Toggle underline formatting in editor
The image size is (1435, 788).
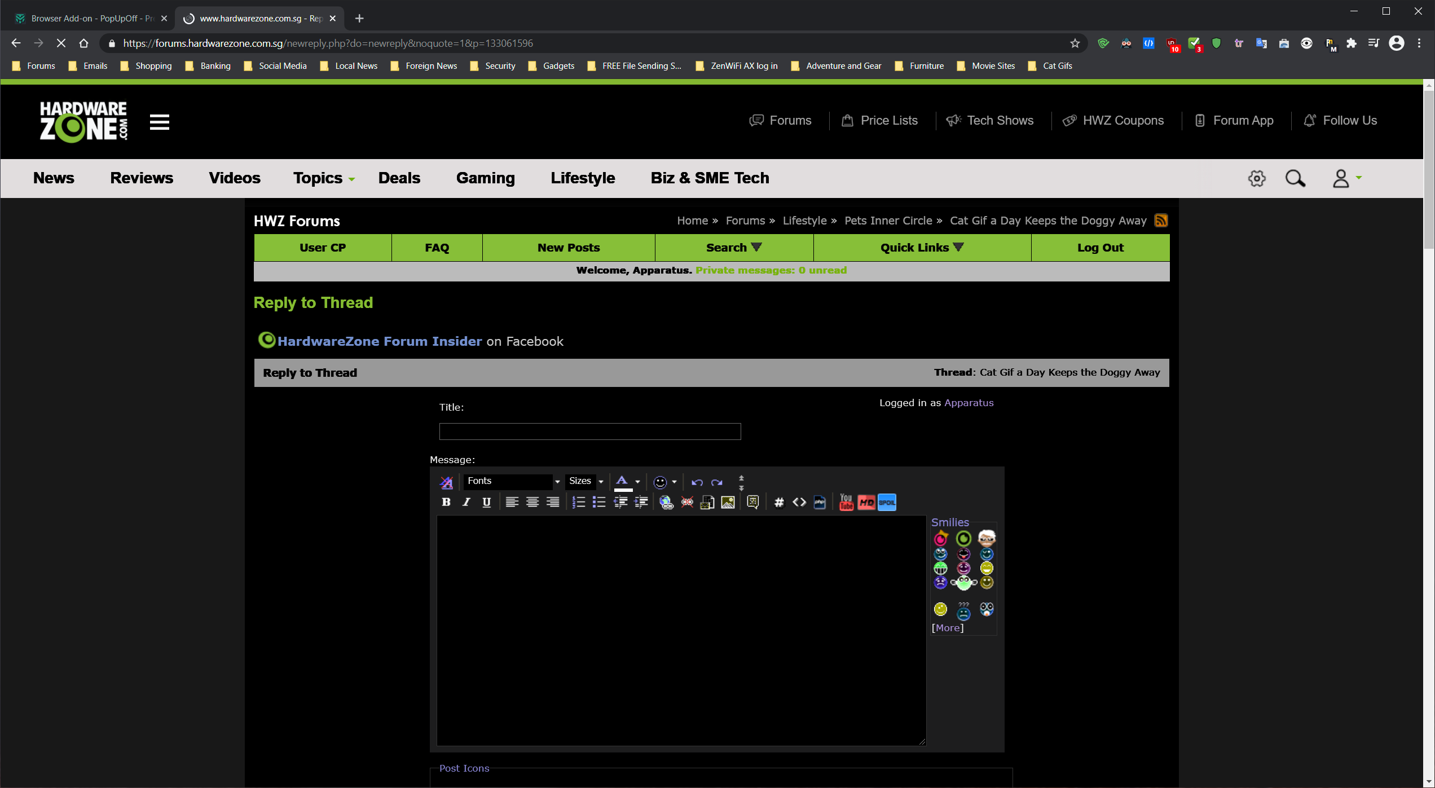486,502
